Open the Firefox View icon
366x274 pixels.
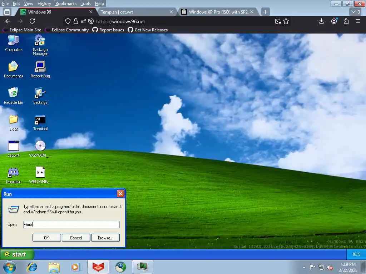coord(7,12)
